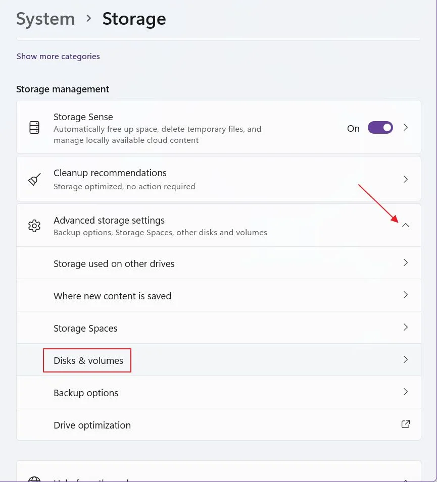This screenshot has height=482, width=437.
Task: Open Drive optimization external link icon
Action: click(x=406, y=424)
